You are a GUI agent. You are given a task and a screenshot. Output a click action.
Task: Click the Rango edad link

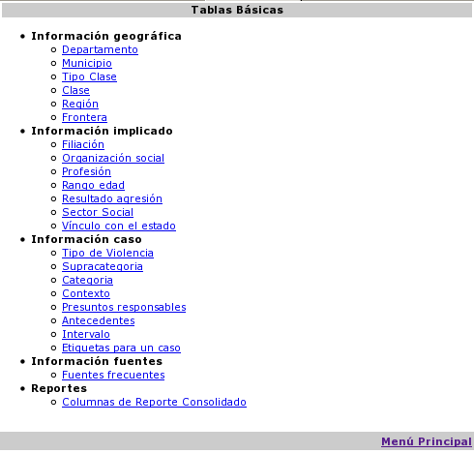point(93,185)
